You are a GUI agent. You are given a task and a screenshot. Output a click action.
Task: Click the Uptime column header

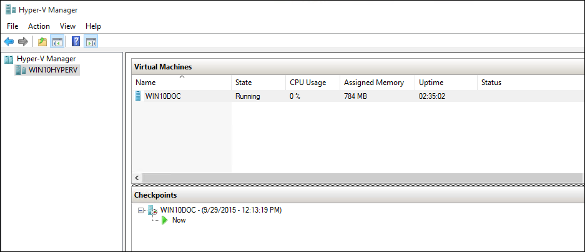click(x=431, y=83)
